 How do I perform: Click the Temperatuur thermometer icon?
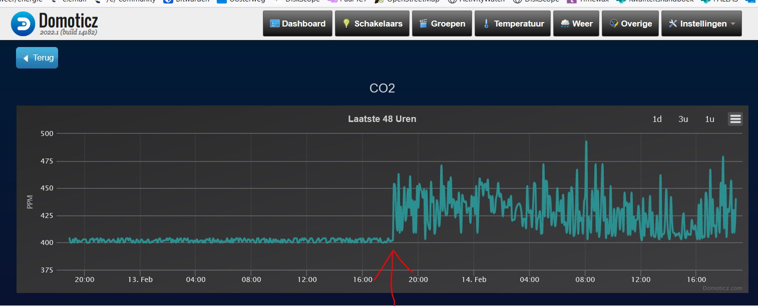click(x=486, y=23)
